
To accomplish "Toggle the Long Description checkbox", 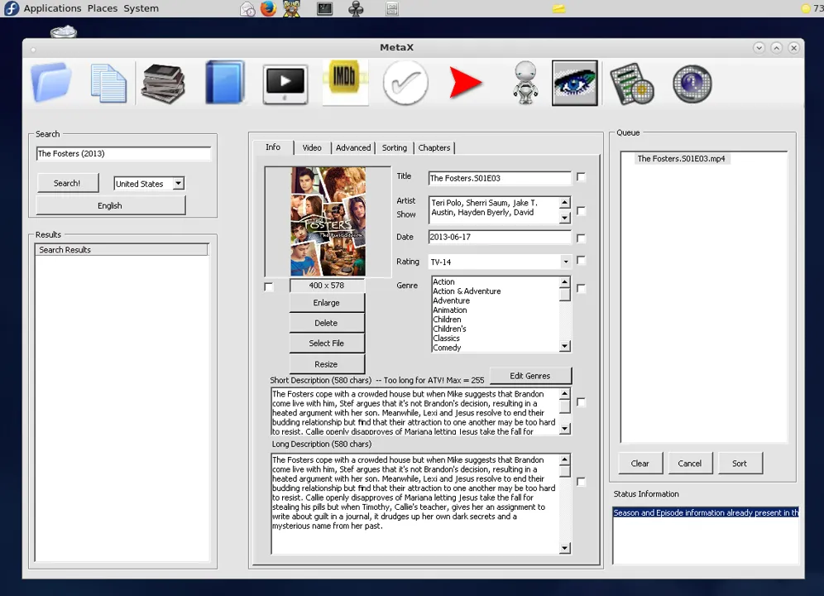I will (581, 481).
